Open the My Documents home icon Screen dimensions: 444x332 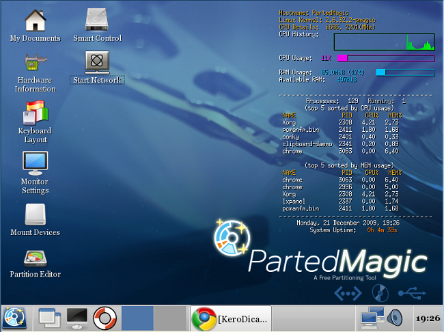(35, 20)
